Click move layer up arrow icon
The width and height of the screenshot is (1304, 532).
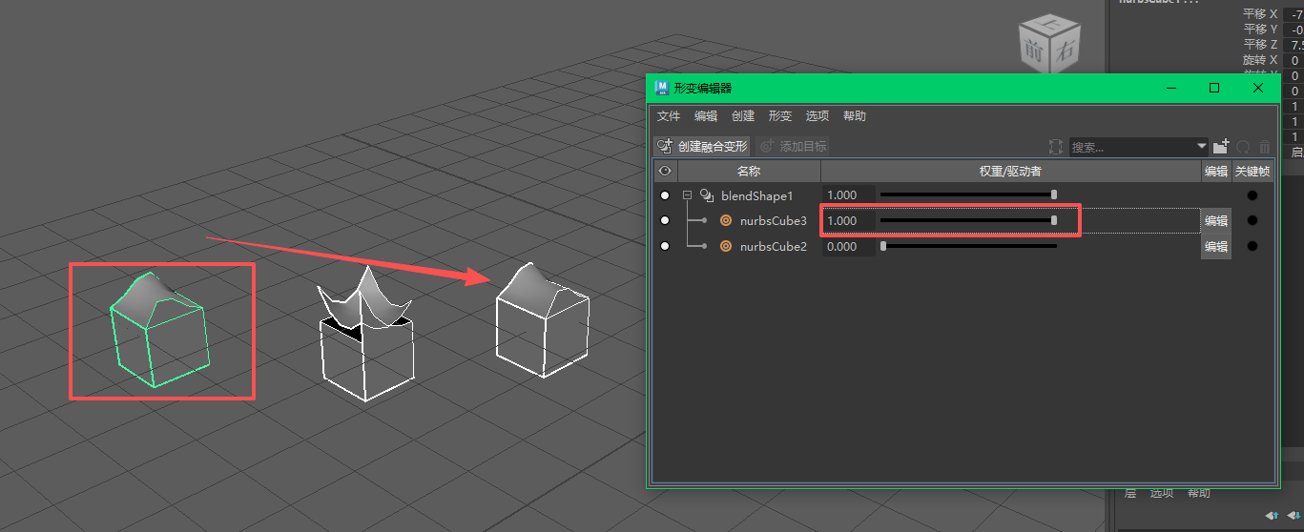coord(1273,515)
